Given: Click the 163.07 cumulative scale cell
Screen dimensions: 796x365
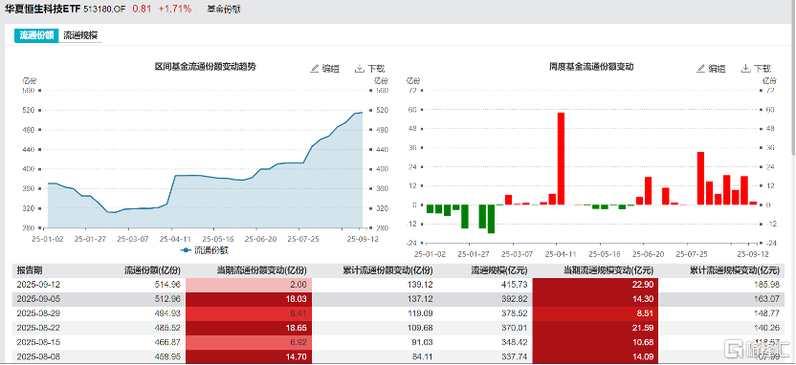Looking at the screenshot, I should click(766, 298).
